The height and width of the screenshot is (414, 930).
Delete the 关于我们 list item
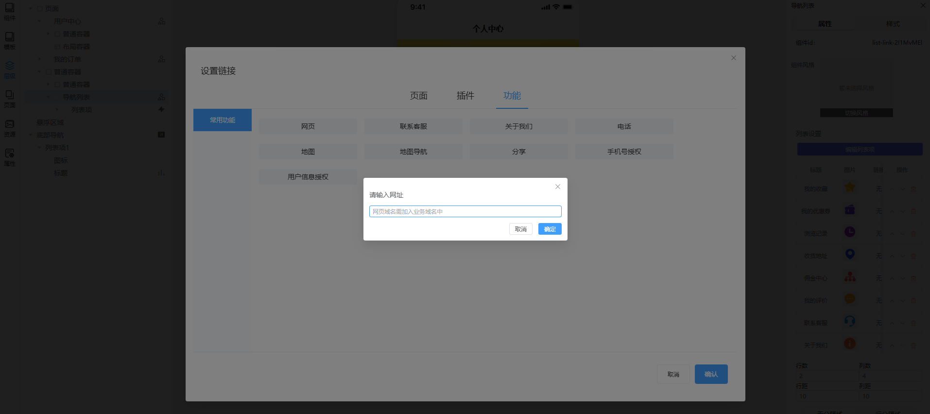(x=913, y=345)
